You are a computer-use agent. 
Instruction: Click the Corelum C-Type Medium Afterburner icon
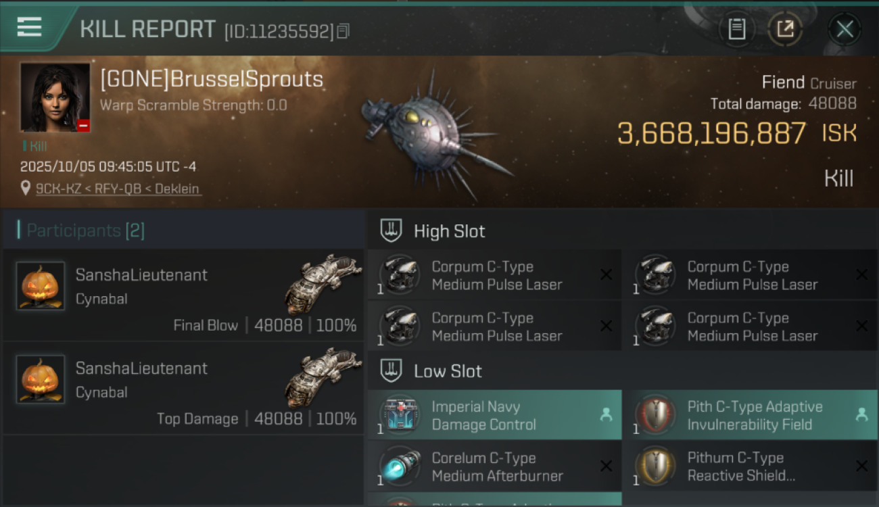(400, 466)
